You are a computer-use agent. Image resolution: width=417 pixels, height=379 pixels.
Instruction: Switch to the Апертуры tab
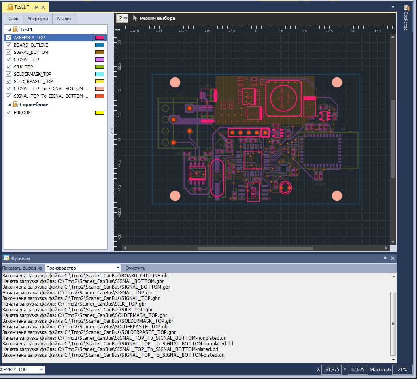click(x=38, y=19)
